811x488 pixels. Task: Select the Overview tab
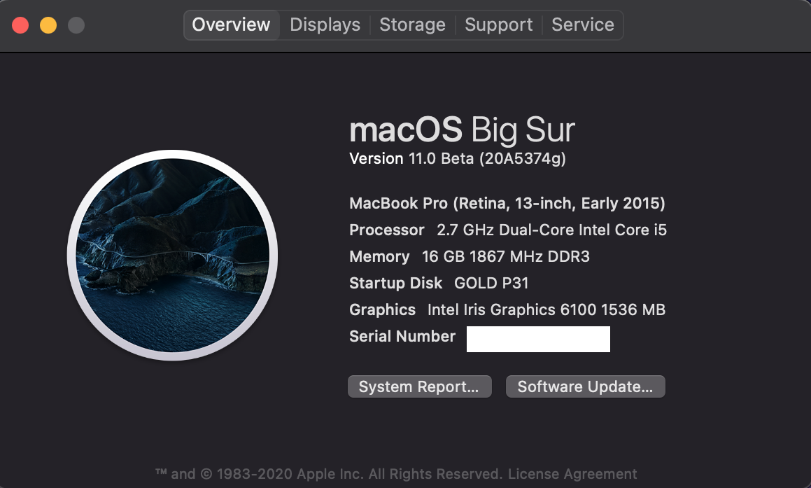231,25
